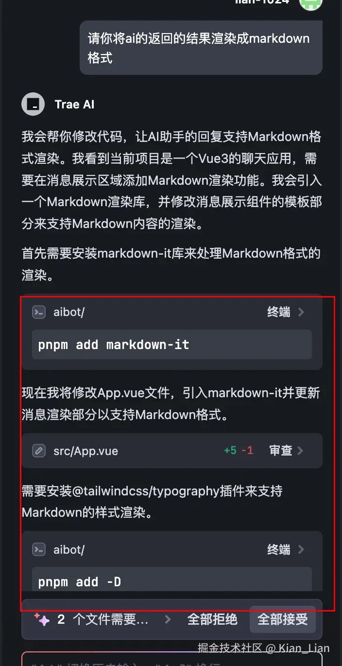Click the +5 -1 diff count
342x666 pixels.
[x=239, y=451]
